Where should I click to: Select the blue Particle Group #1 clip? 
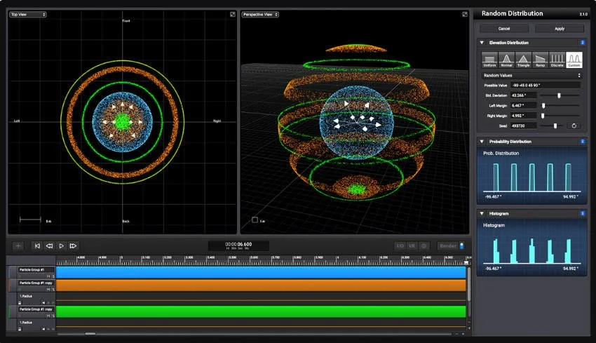261,272
